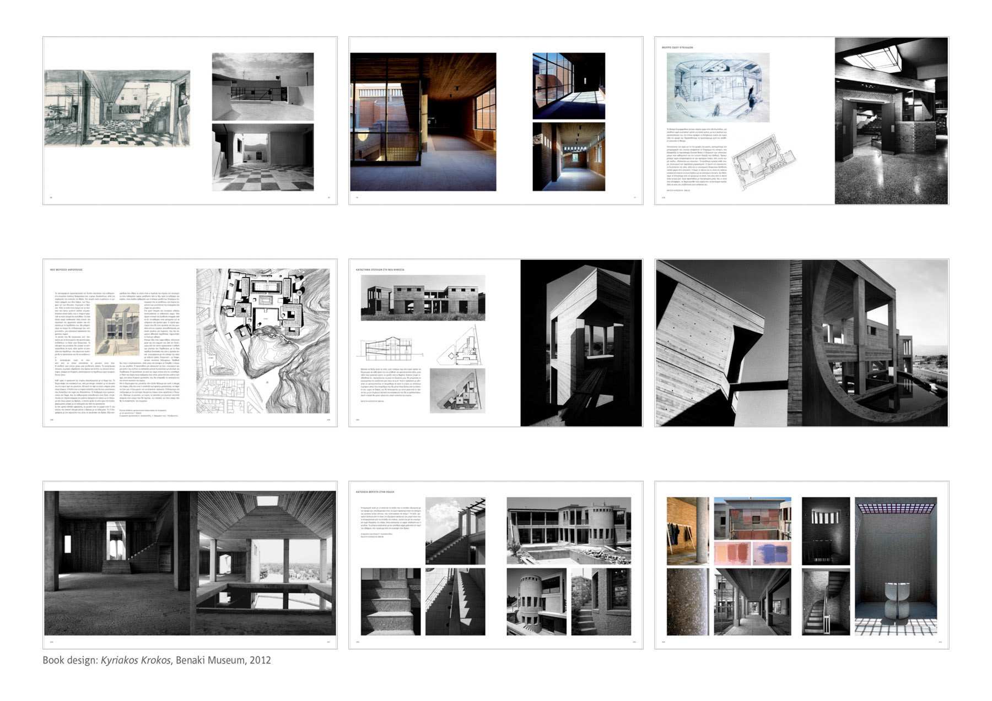Screen dimensions: 992x701
Task: Select the house photo with cylindrical tower and pool
Action: 568,530
